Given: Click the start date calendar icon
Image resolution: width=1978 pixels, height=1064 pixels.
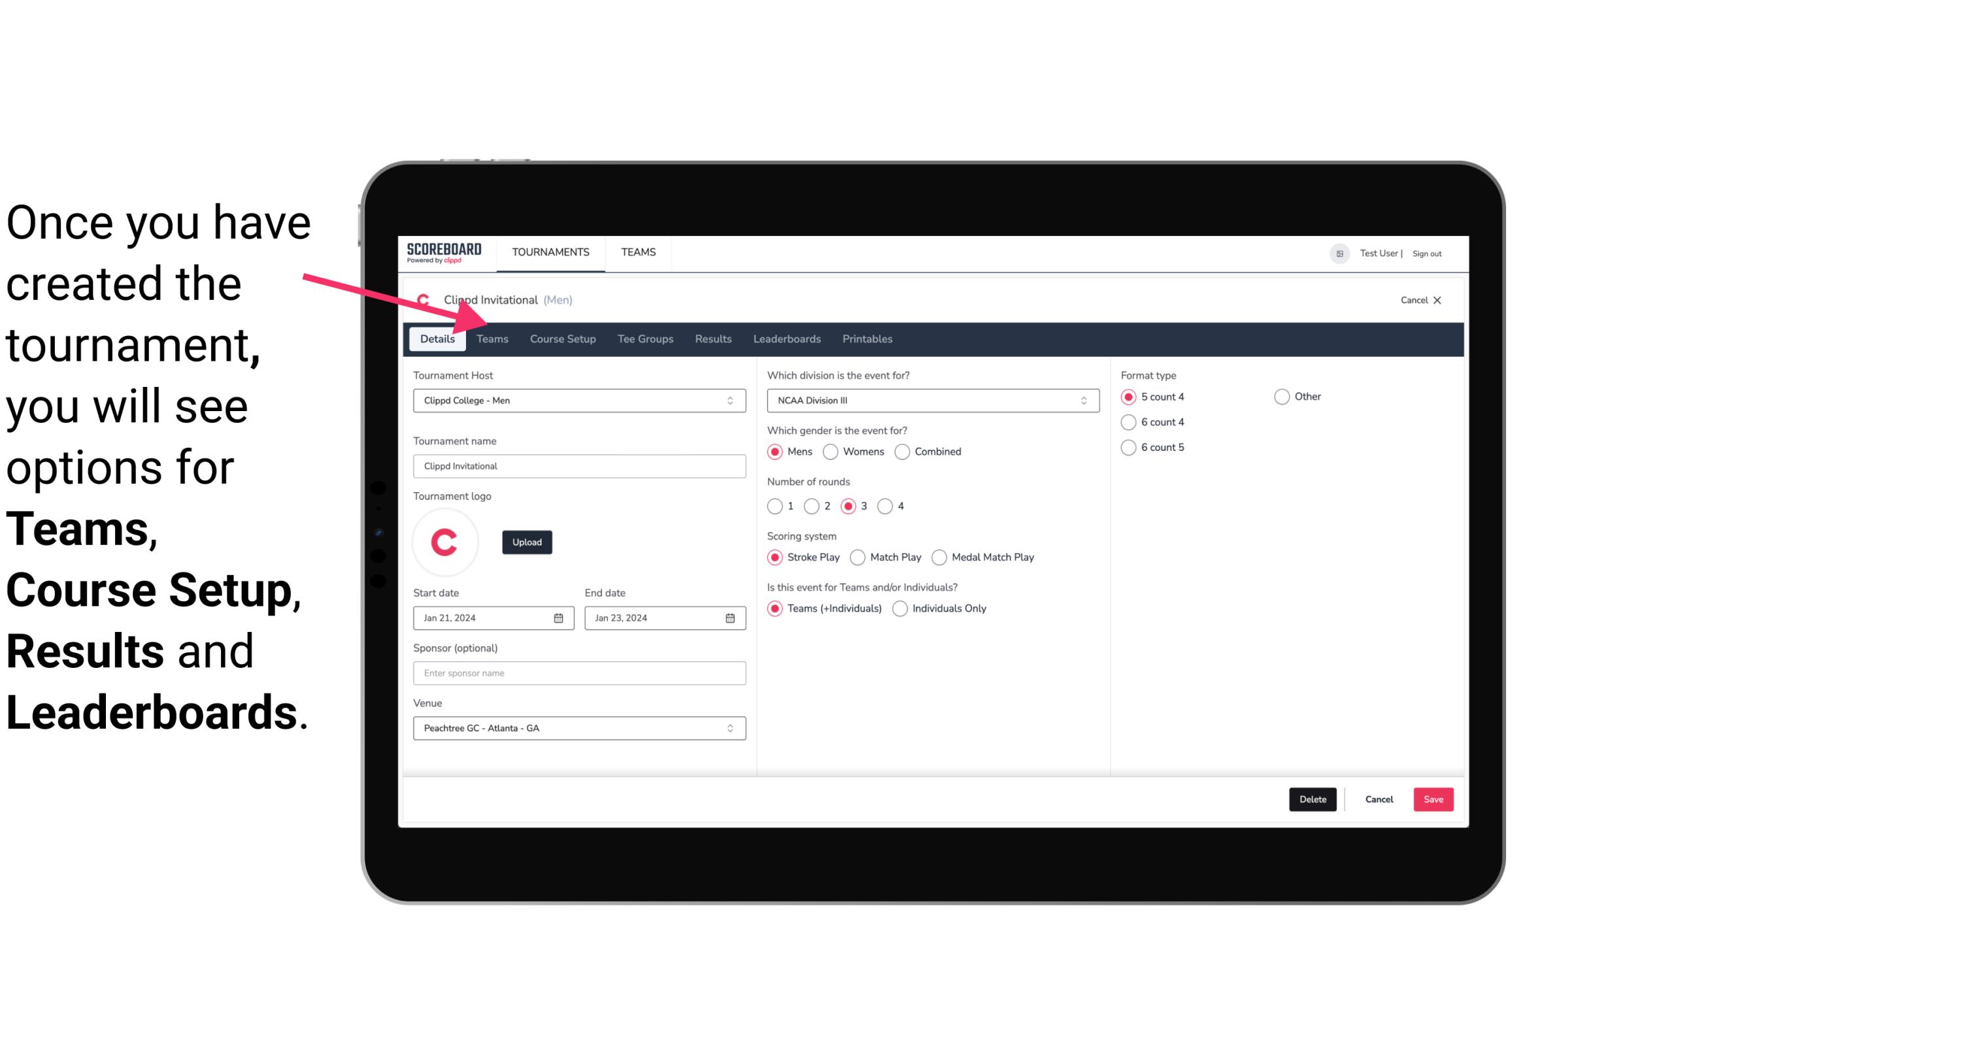Looking at the screenshot, I should click(560, 617).
